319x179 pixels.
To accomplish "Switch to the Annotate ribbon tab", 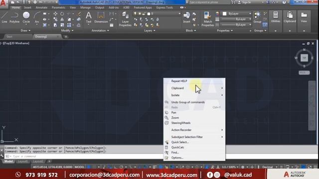I will pyautogui.click(x=41, y=7).
